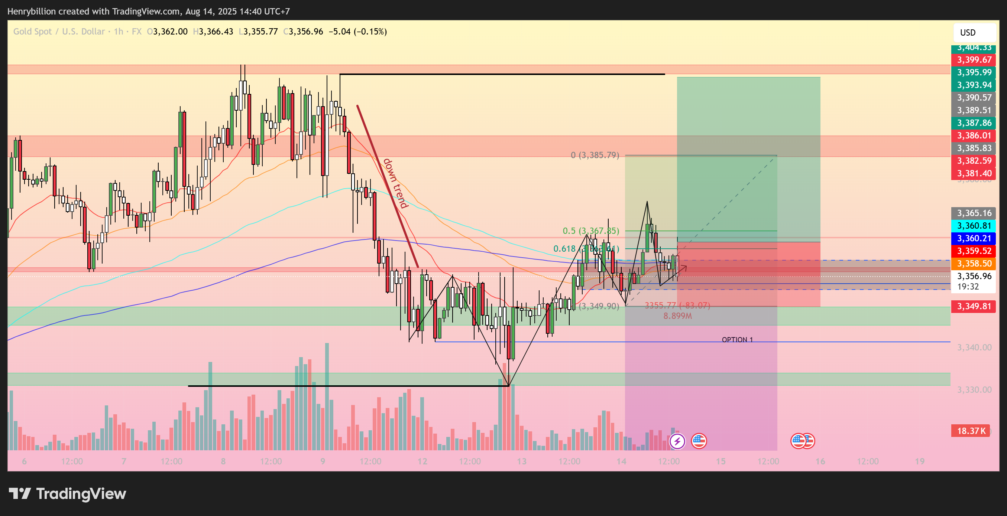Screen dimensions: 1007x516
Task: Click the date label 15 on the time axis
Action: pos(721,461)
